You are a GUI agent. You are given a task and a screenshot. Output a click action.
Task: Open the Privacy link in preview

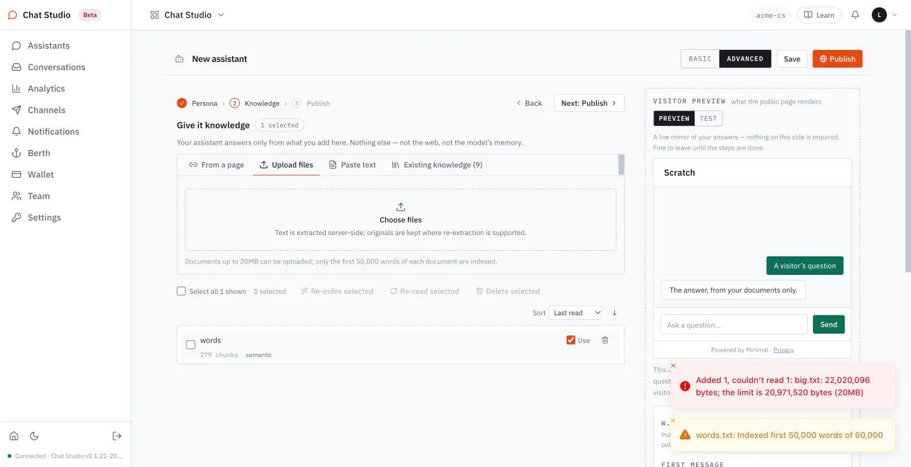[x=783, y=349]
